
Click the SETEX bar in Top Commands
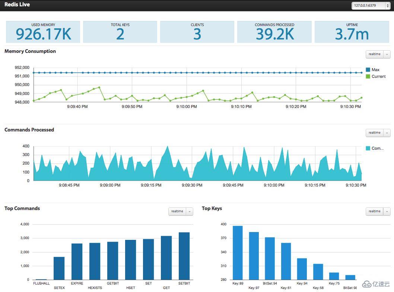coord(59,269)
